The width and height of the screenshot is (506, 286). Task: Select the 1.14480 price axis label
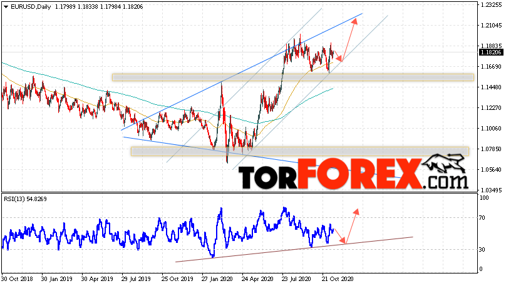491,87
